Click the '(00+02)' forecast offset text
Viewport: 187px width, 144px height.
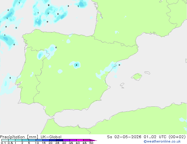coord(177,137)
